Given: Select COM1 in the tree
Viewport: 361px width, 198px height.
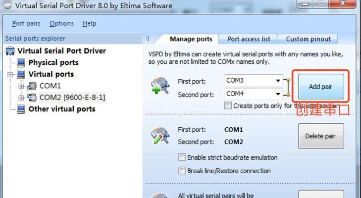Looking at the screenshot, I should [50, 86].
